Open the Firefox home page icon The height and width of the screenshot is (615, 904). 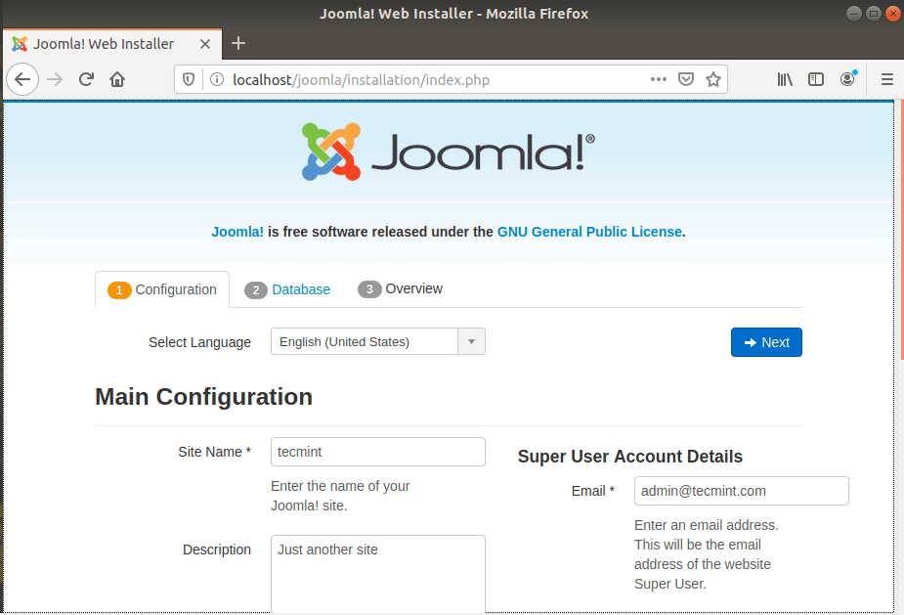117,79
